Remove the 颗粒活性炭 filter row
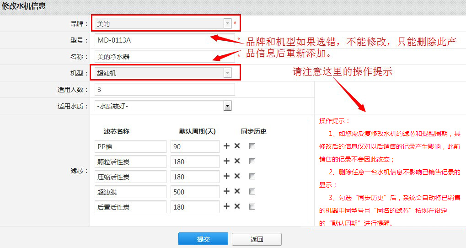The height and width of the screenshot is (248, 466). (237, 161)
